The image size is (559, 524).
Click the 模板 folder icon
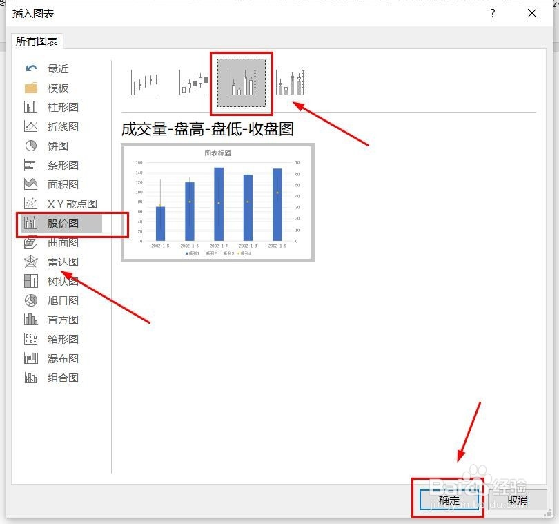coord(31,88)
